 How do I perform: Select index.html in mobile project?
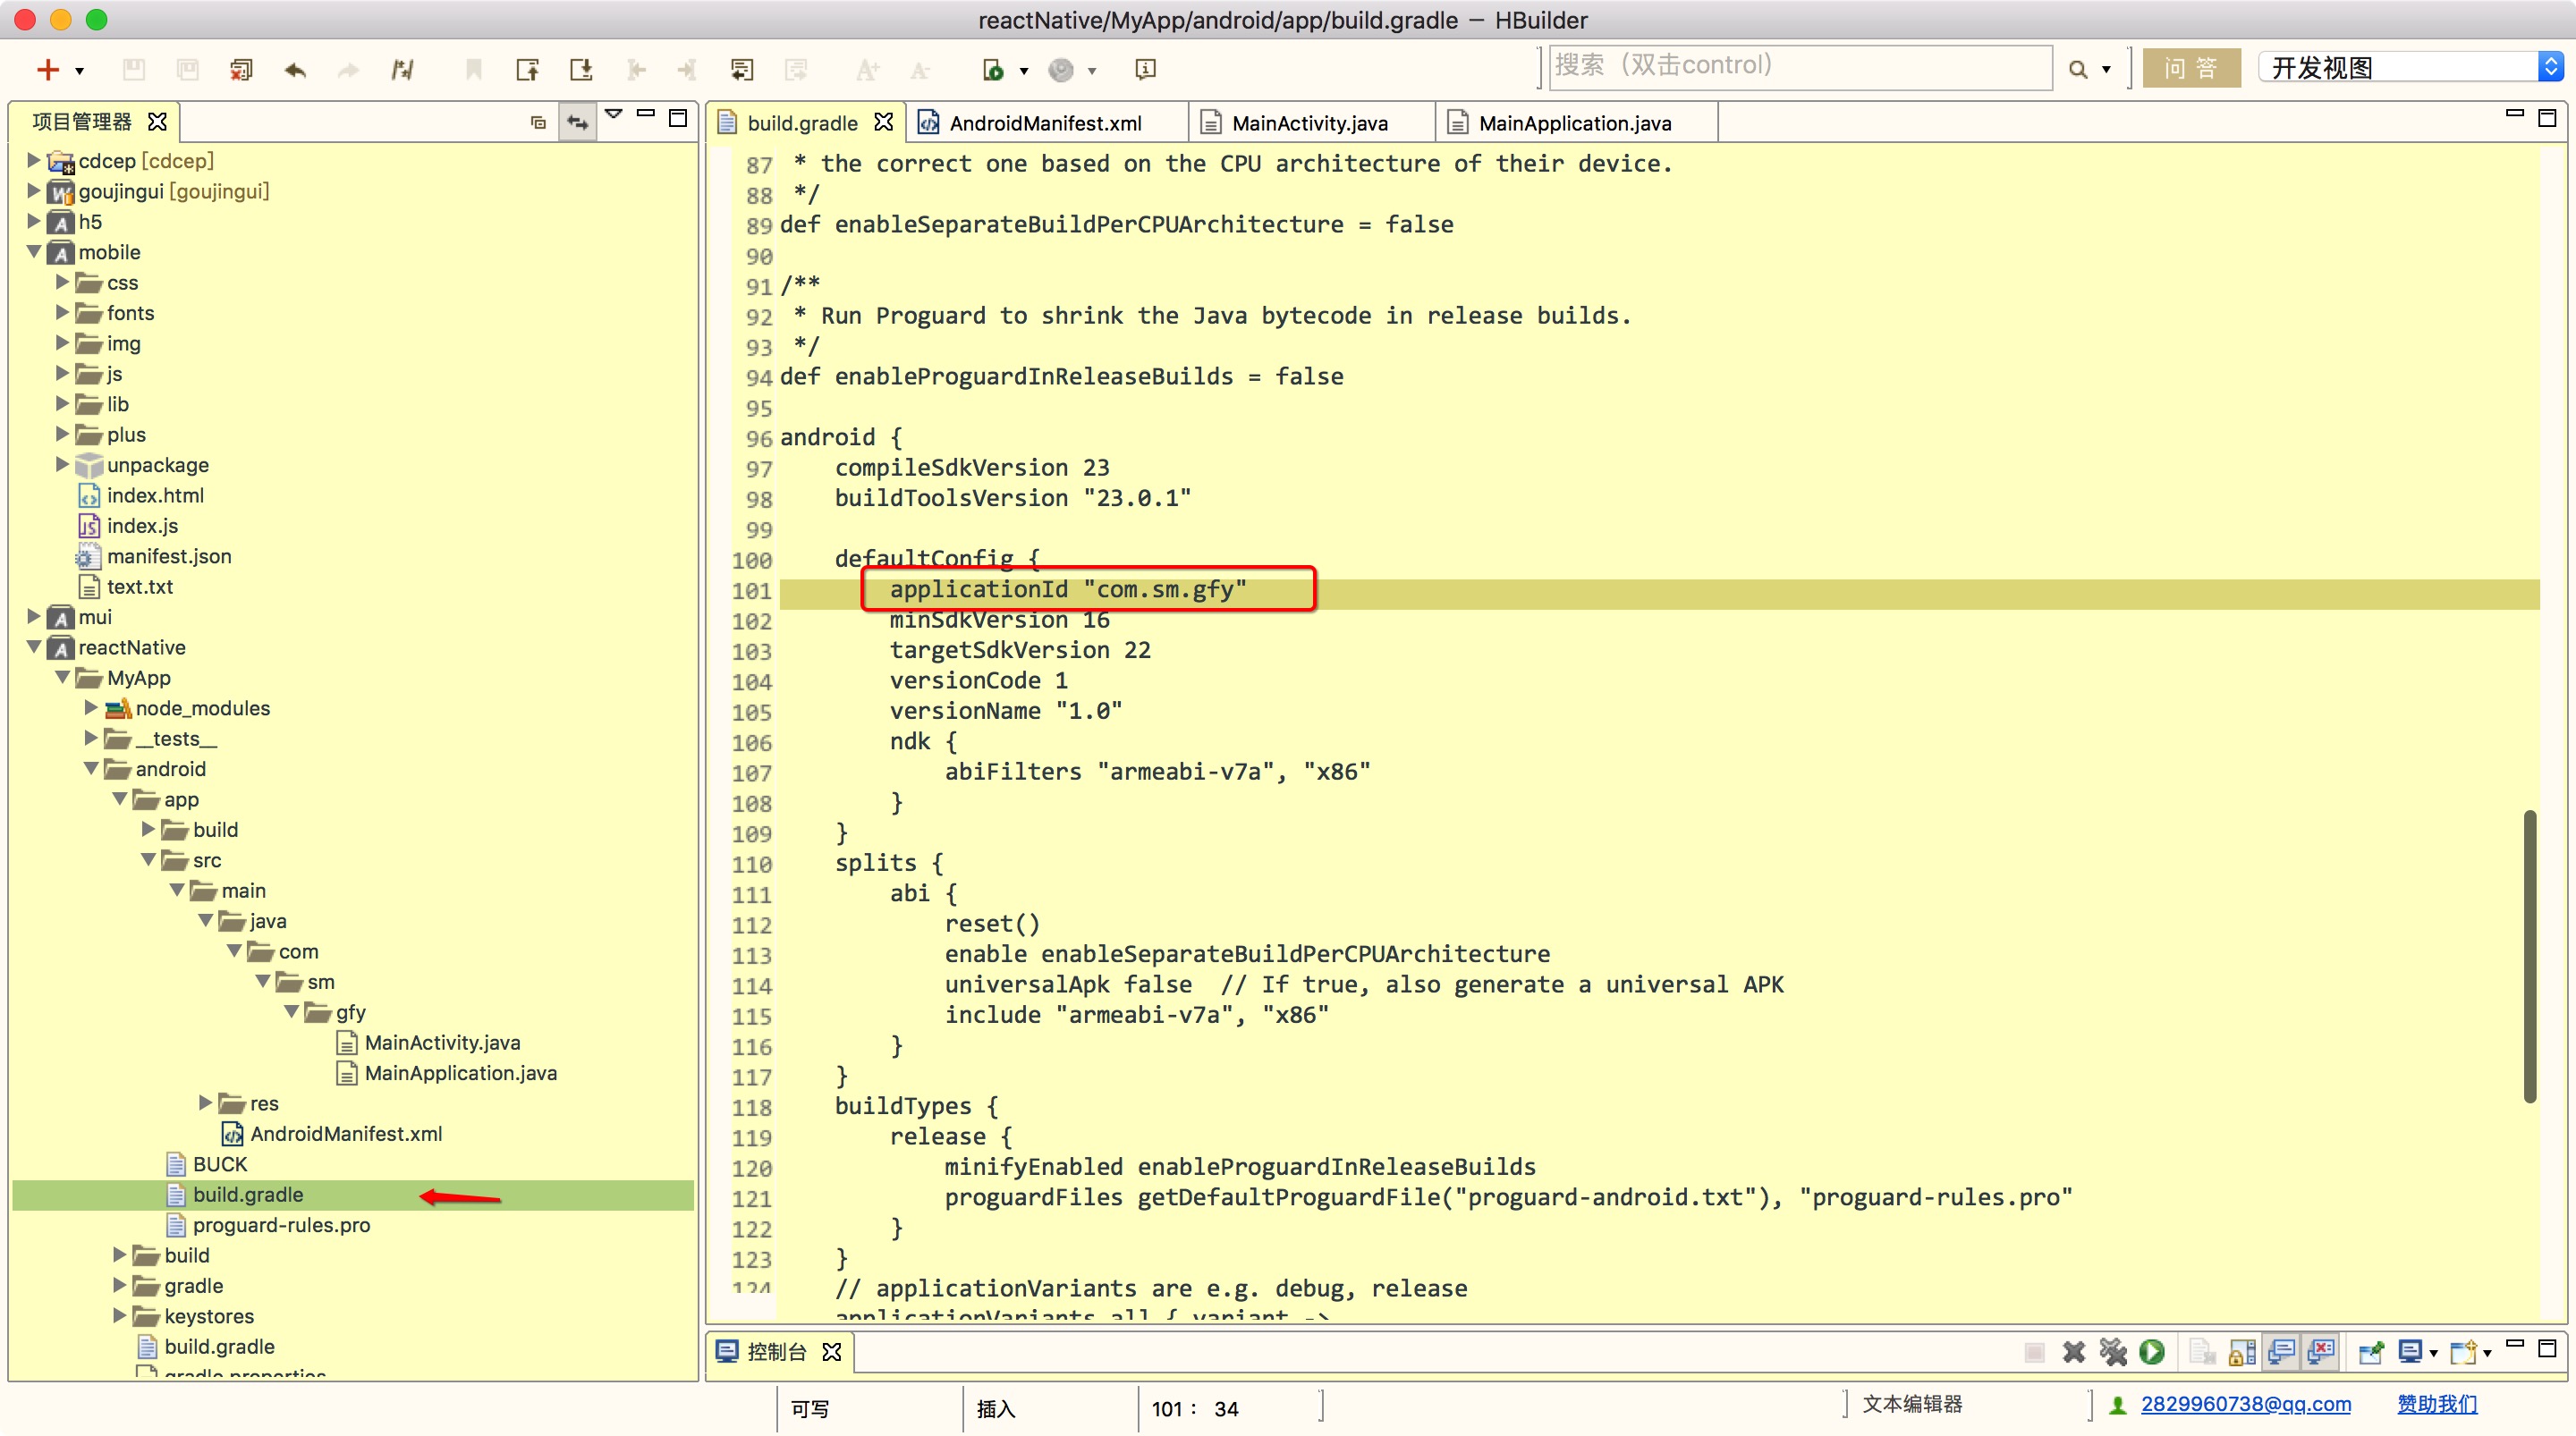pyautogui.click(x=155, y=495)
